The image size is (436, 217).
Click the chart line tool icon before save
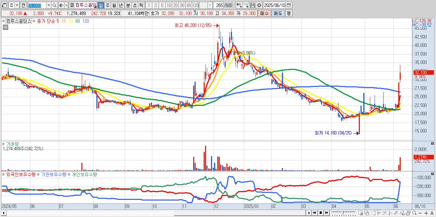(x=246, y=5)
